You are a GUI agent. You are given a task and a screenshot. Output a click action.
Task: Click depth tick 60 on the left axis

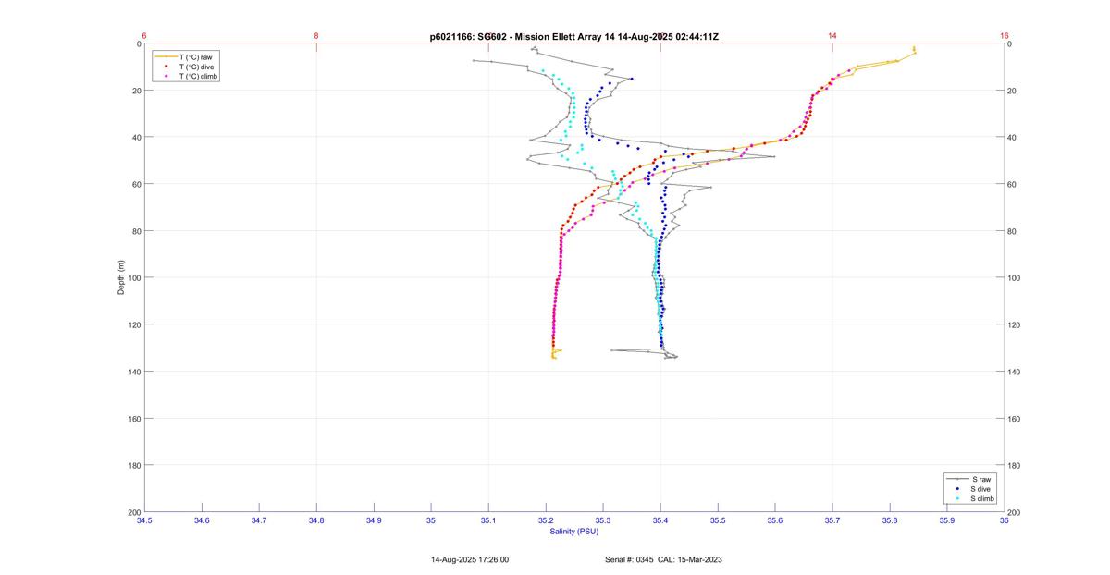137,184
